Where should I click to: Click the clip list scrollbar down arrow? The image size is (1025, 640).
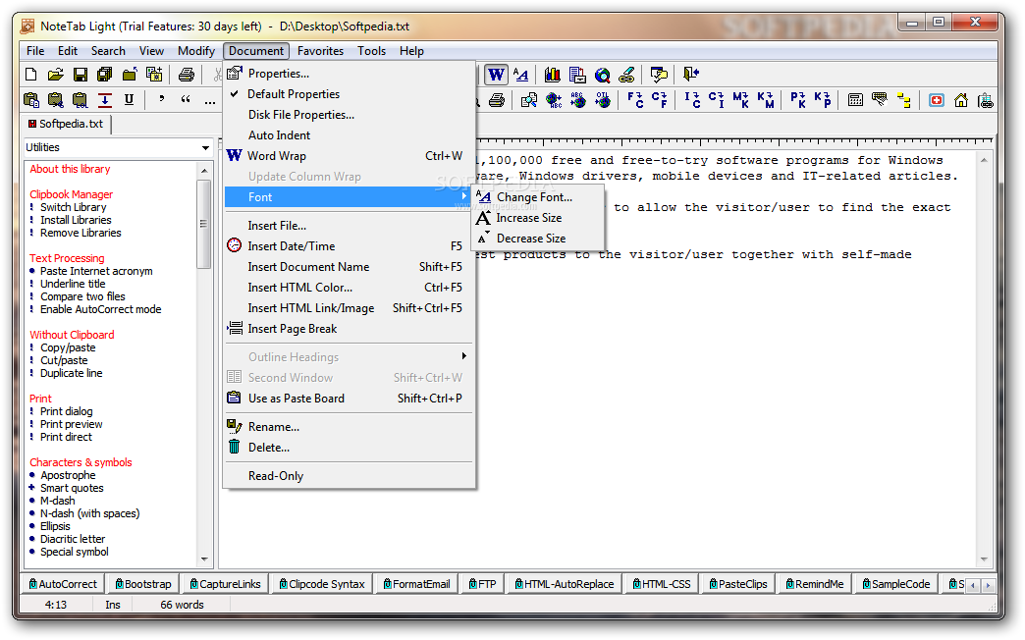tap(204, 560)
